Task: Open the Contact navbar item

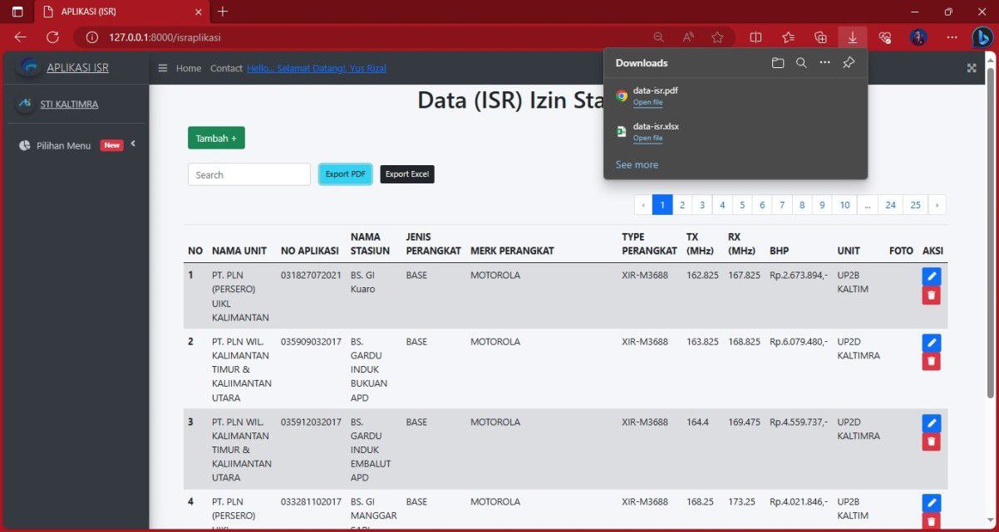Action: pyautogui.click(x=226, y=68)
